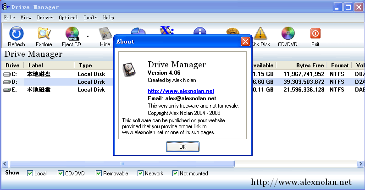365x190 pixels.
Task: Click the Version 4.06 text
Action: (164, 73)
